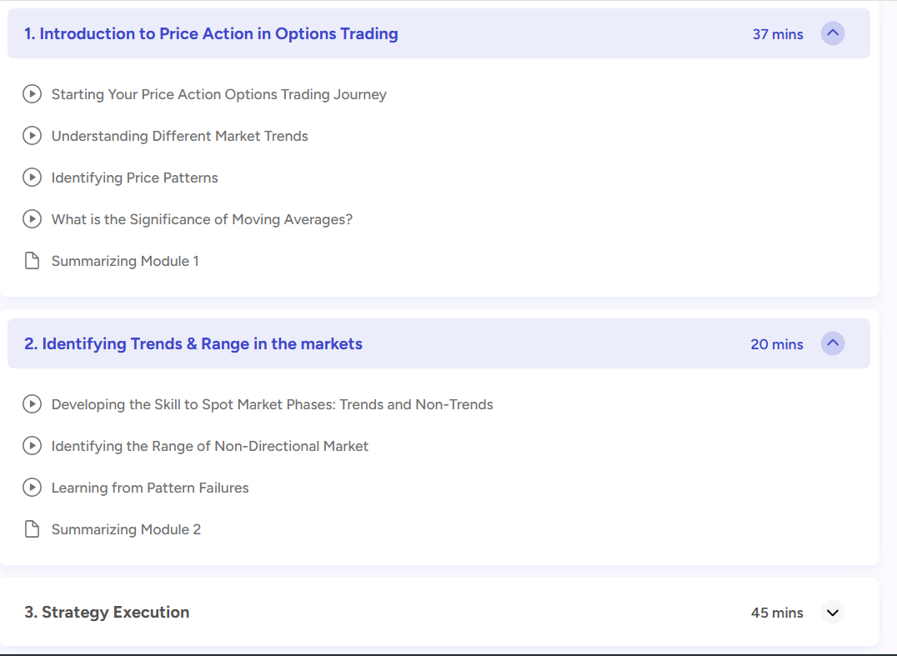This screenshot has height=656, width=897.
Task: Open lesson Learning from Pattern Failures
Action: [150, 488]
